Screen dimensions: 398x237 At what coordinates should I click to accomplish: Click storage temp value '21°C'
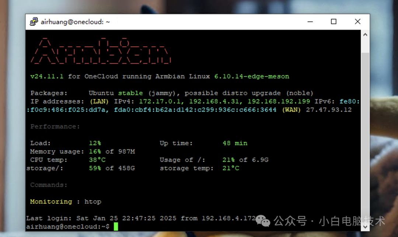[231, 168]
